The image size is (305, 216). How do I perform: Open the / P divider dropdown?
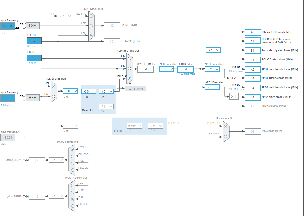[x=106, y=91]
